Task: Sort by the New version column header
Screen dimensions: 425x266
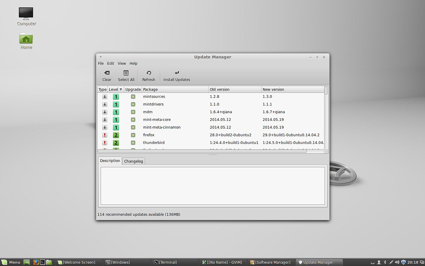Action: point(293,89)
